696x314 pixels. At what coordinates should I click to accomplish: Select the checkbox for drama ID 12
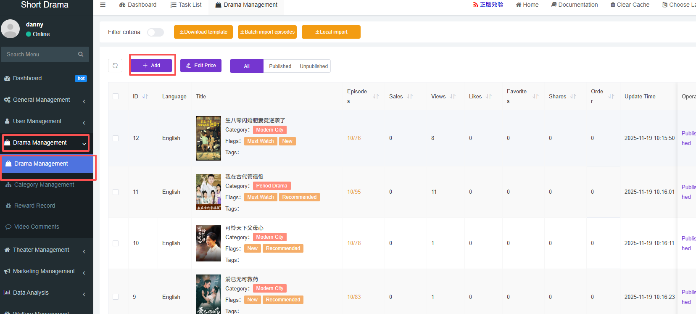[116, 138]
